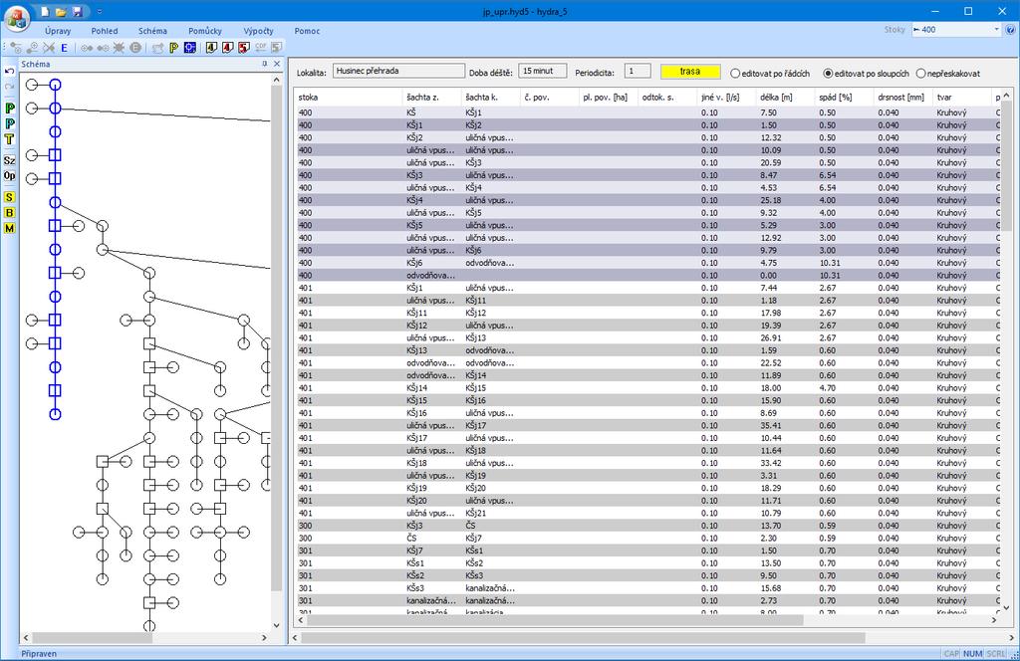
Task: Click the red number 4 page icon
Action: (x=227, y=48)
